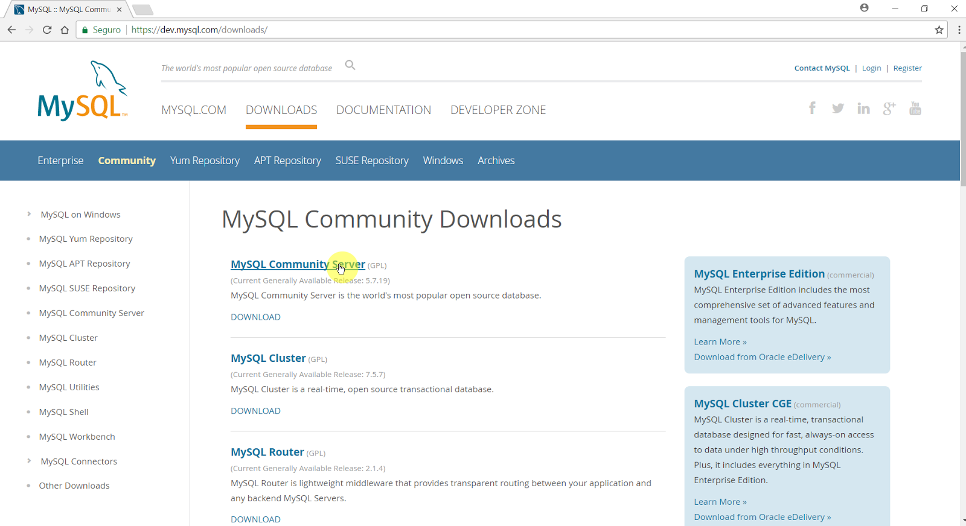Bookmark this page with the star icon
966x526 pixels.
(x=939, y=30)
